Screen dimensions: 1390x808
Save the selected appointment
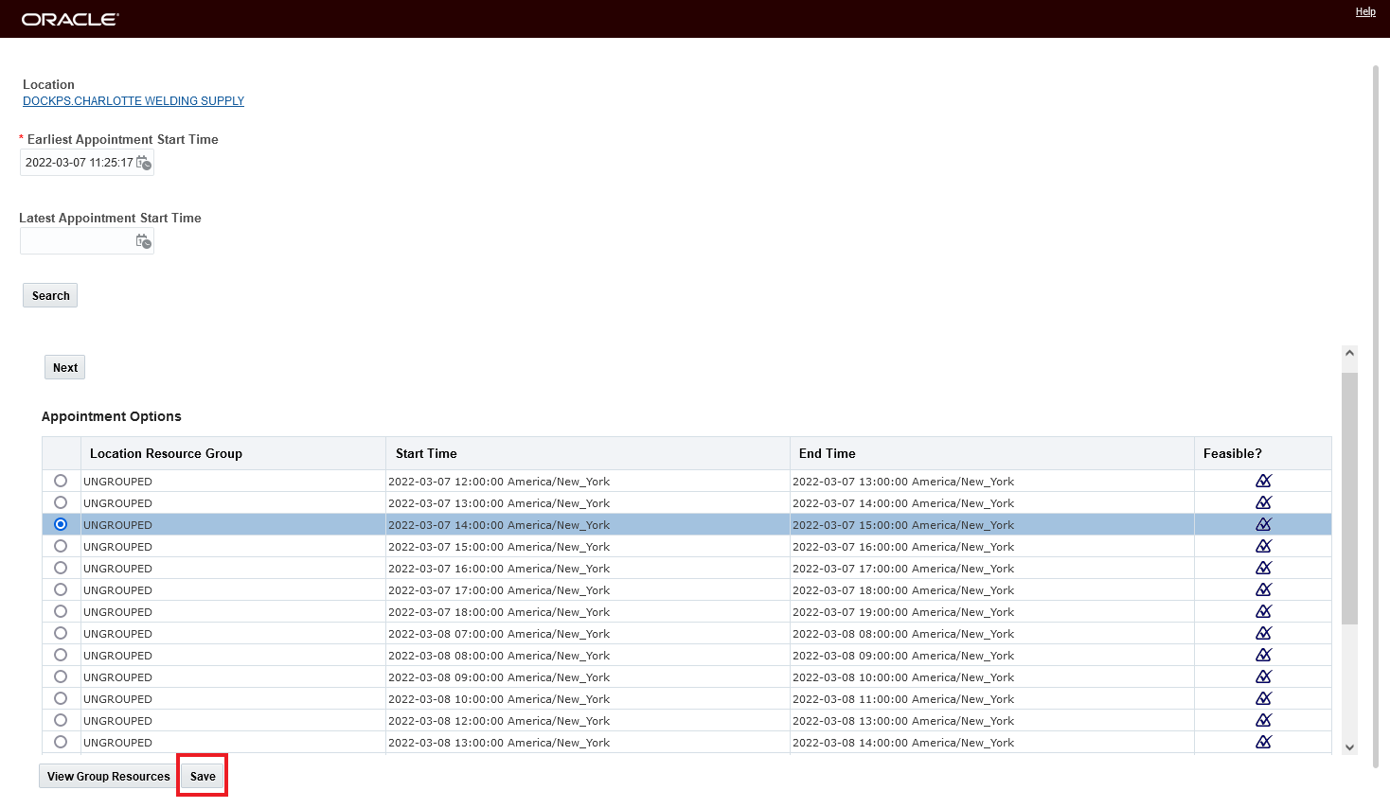point(203,776)
